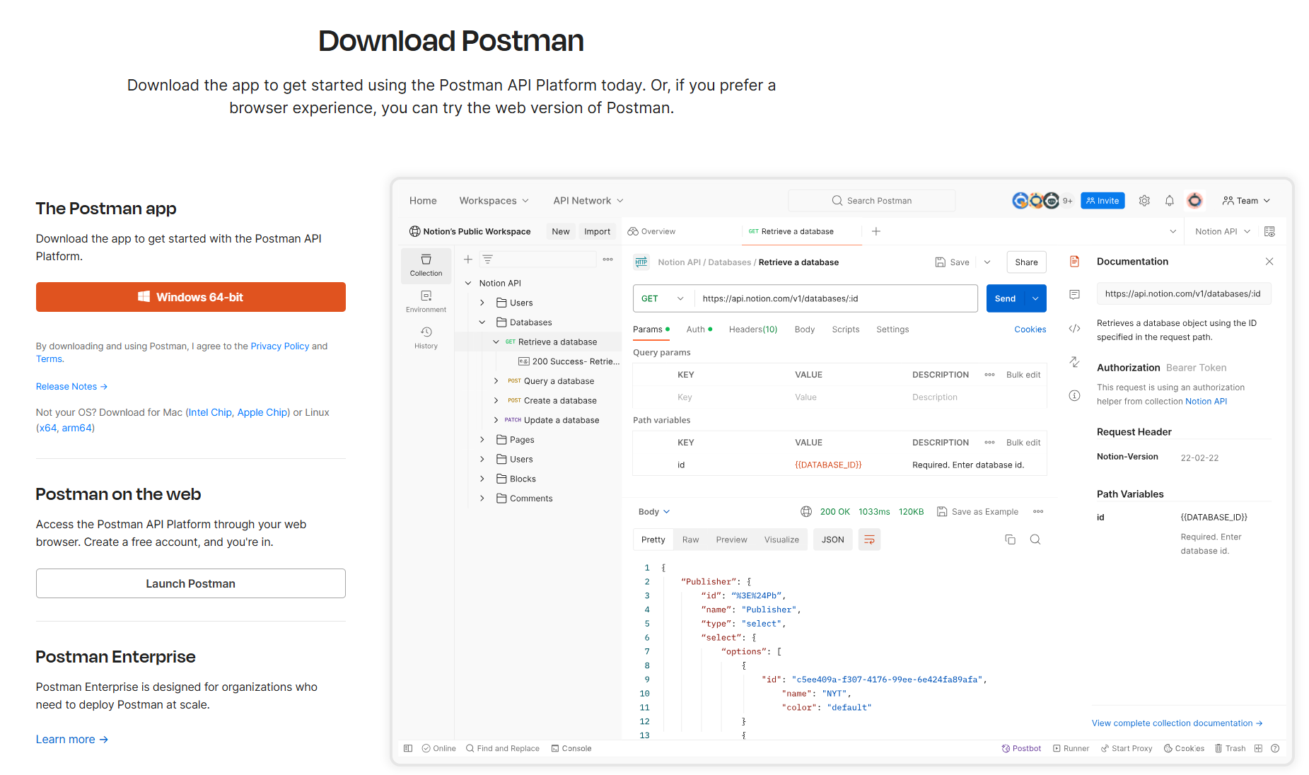
Task: Expand the Comments folder
Action: [x=482, y=499]
